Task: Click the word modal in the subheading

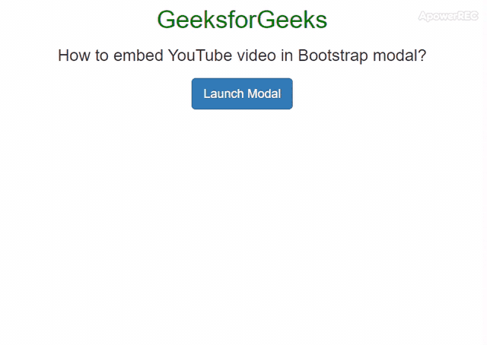Action: coord(394,55)
